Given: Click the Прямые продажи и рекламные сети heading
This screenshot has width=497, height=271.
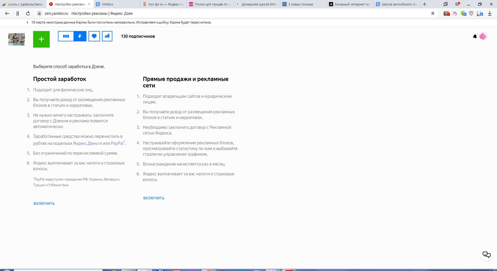Looking at the screenshot, I should (186, 82).
